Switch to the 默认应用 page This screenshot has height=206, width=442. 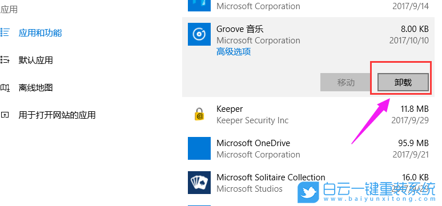click(x=35, y=60)
